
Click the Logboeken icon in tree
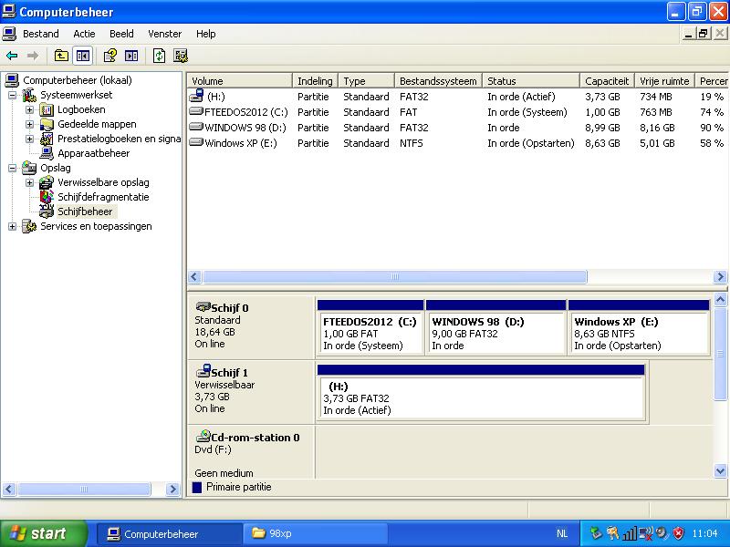point(47,109)
